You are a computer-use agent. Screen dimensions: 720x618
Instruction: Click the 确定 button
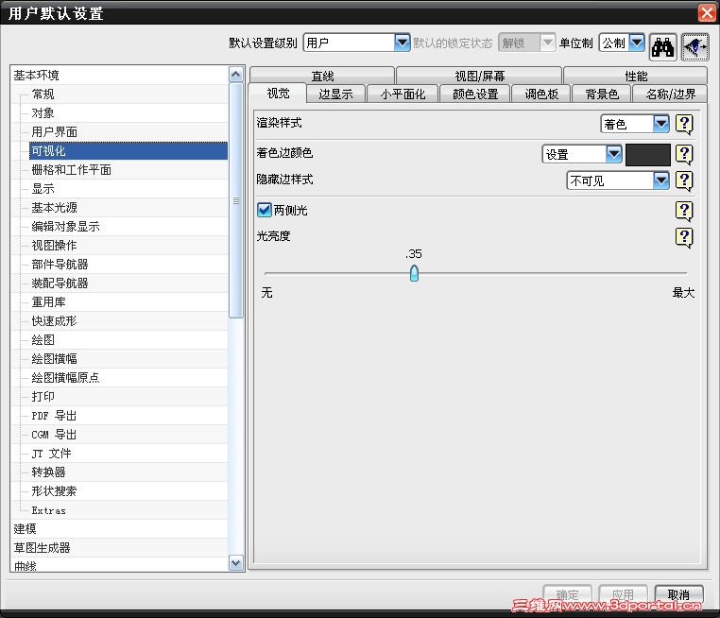coord(568,594)
